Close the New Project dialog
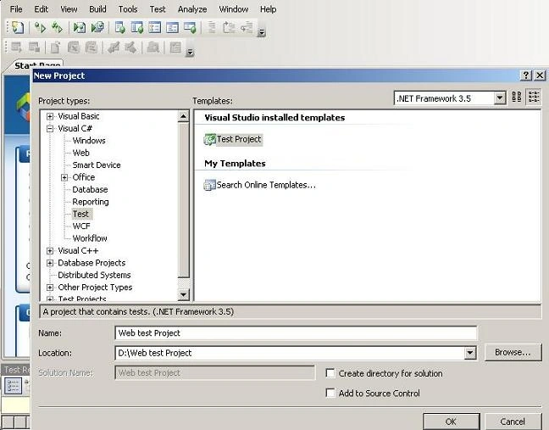The height and width of the screenshot is (430, 549). 540,75
